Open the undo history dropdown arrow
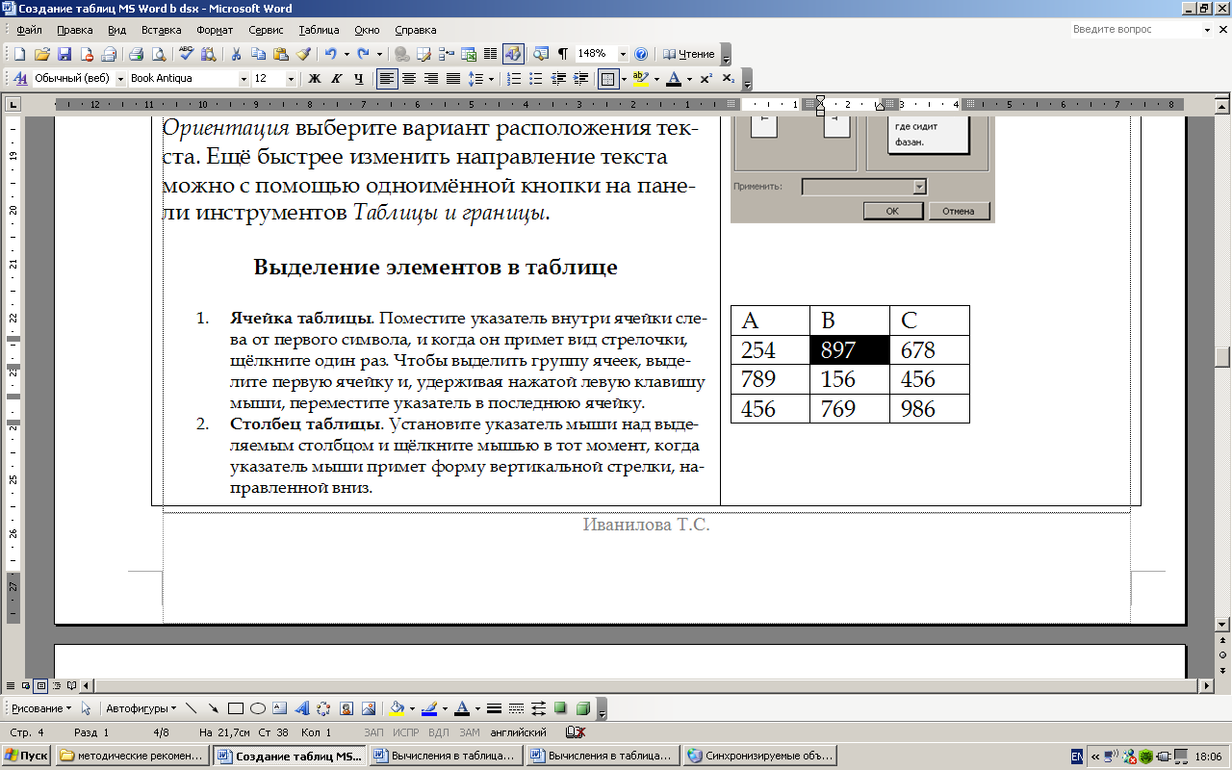This screenshot has width=1232, height=770. [346, 54]
